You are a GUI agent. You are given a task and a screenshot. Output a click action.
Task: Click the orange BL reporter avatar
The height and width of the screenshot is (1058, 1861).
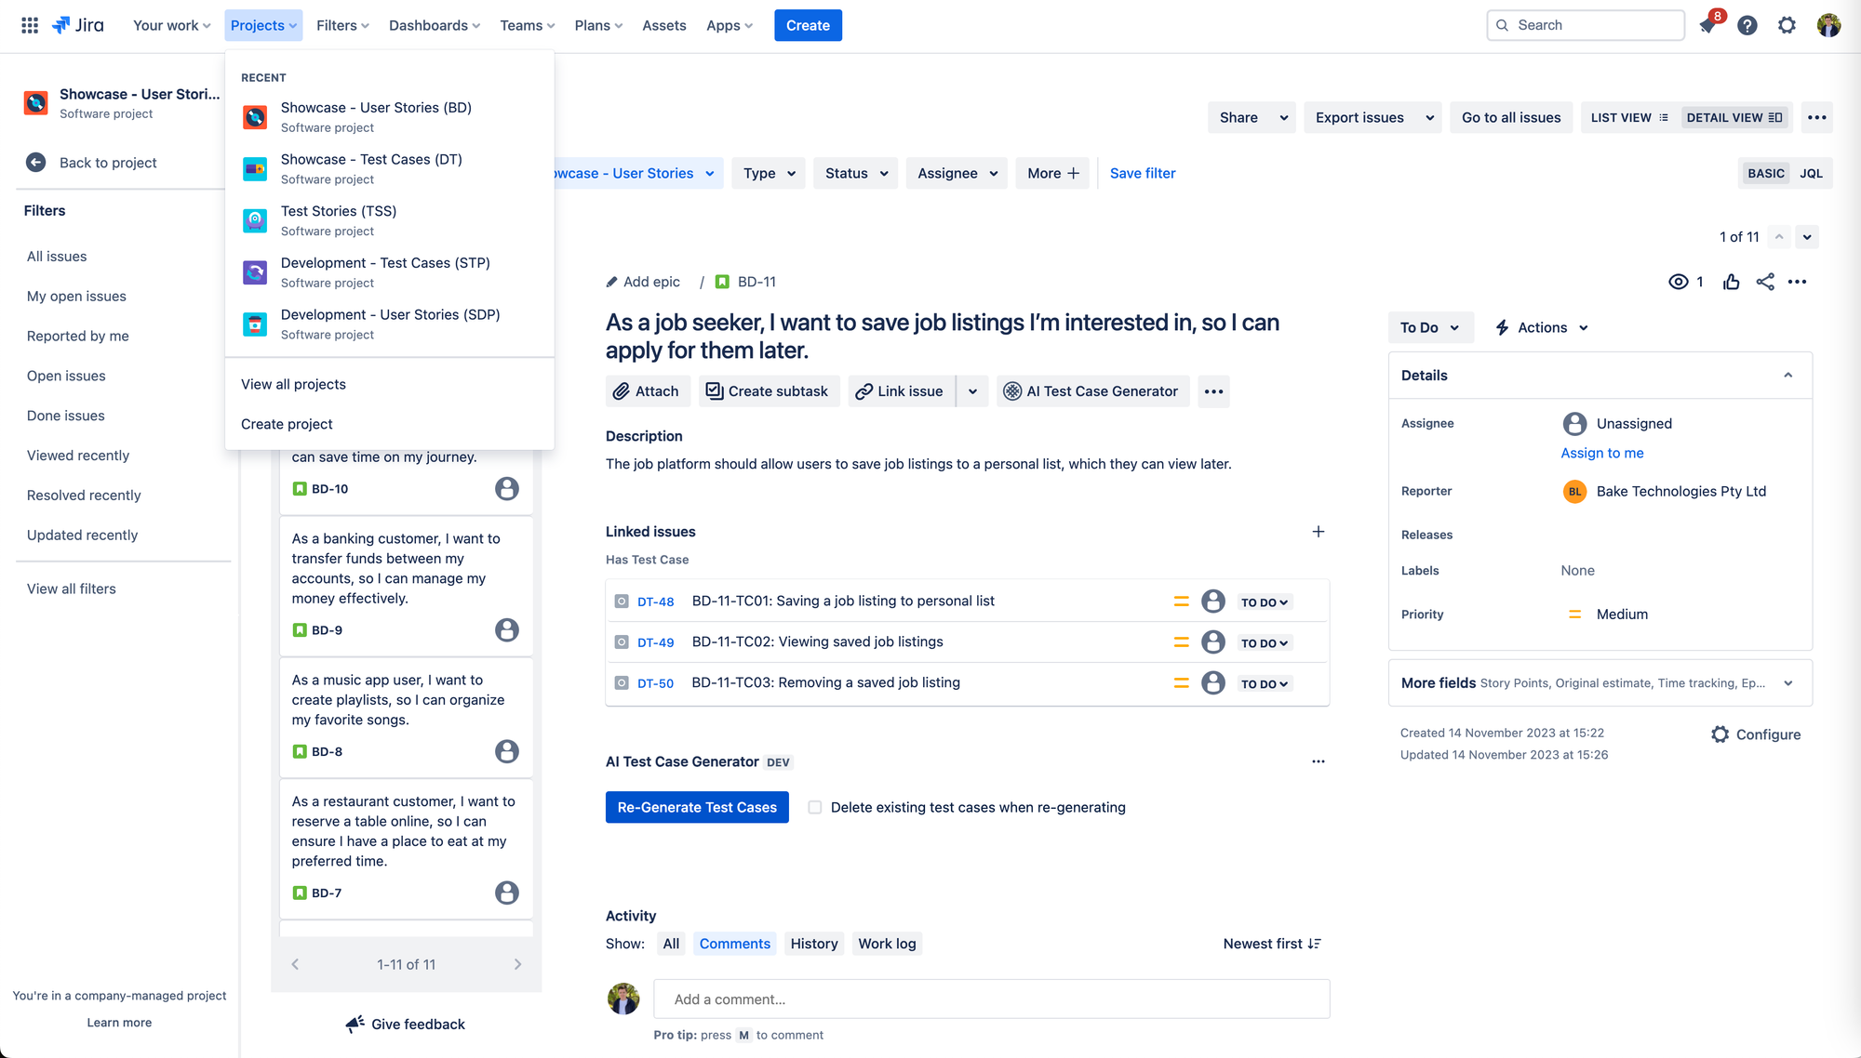1574,492
